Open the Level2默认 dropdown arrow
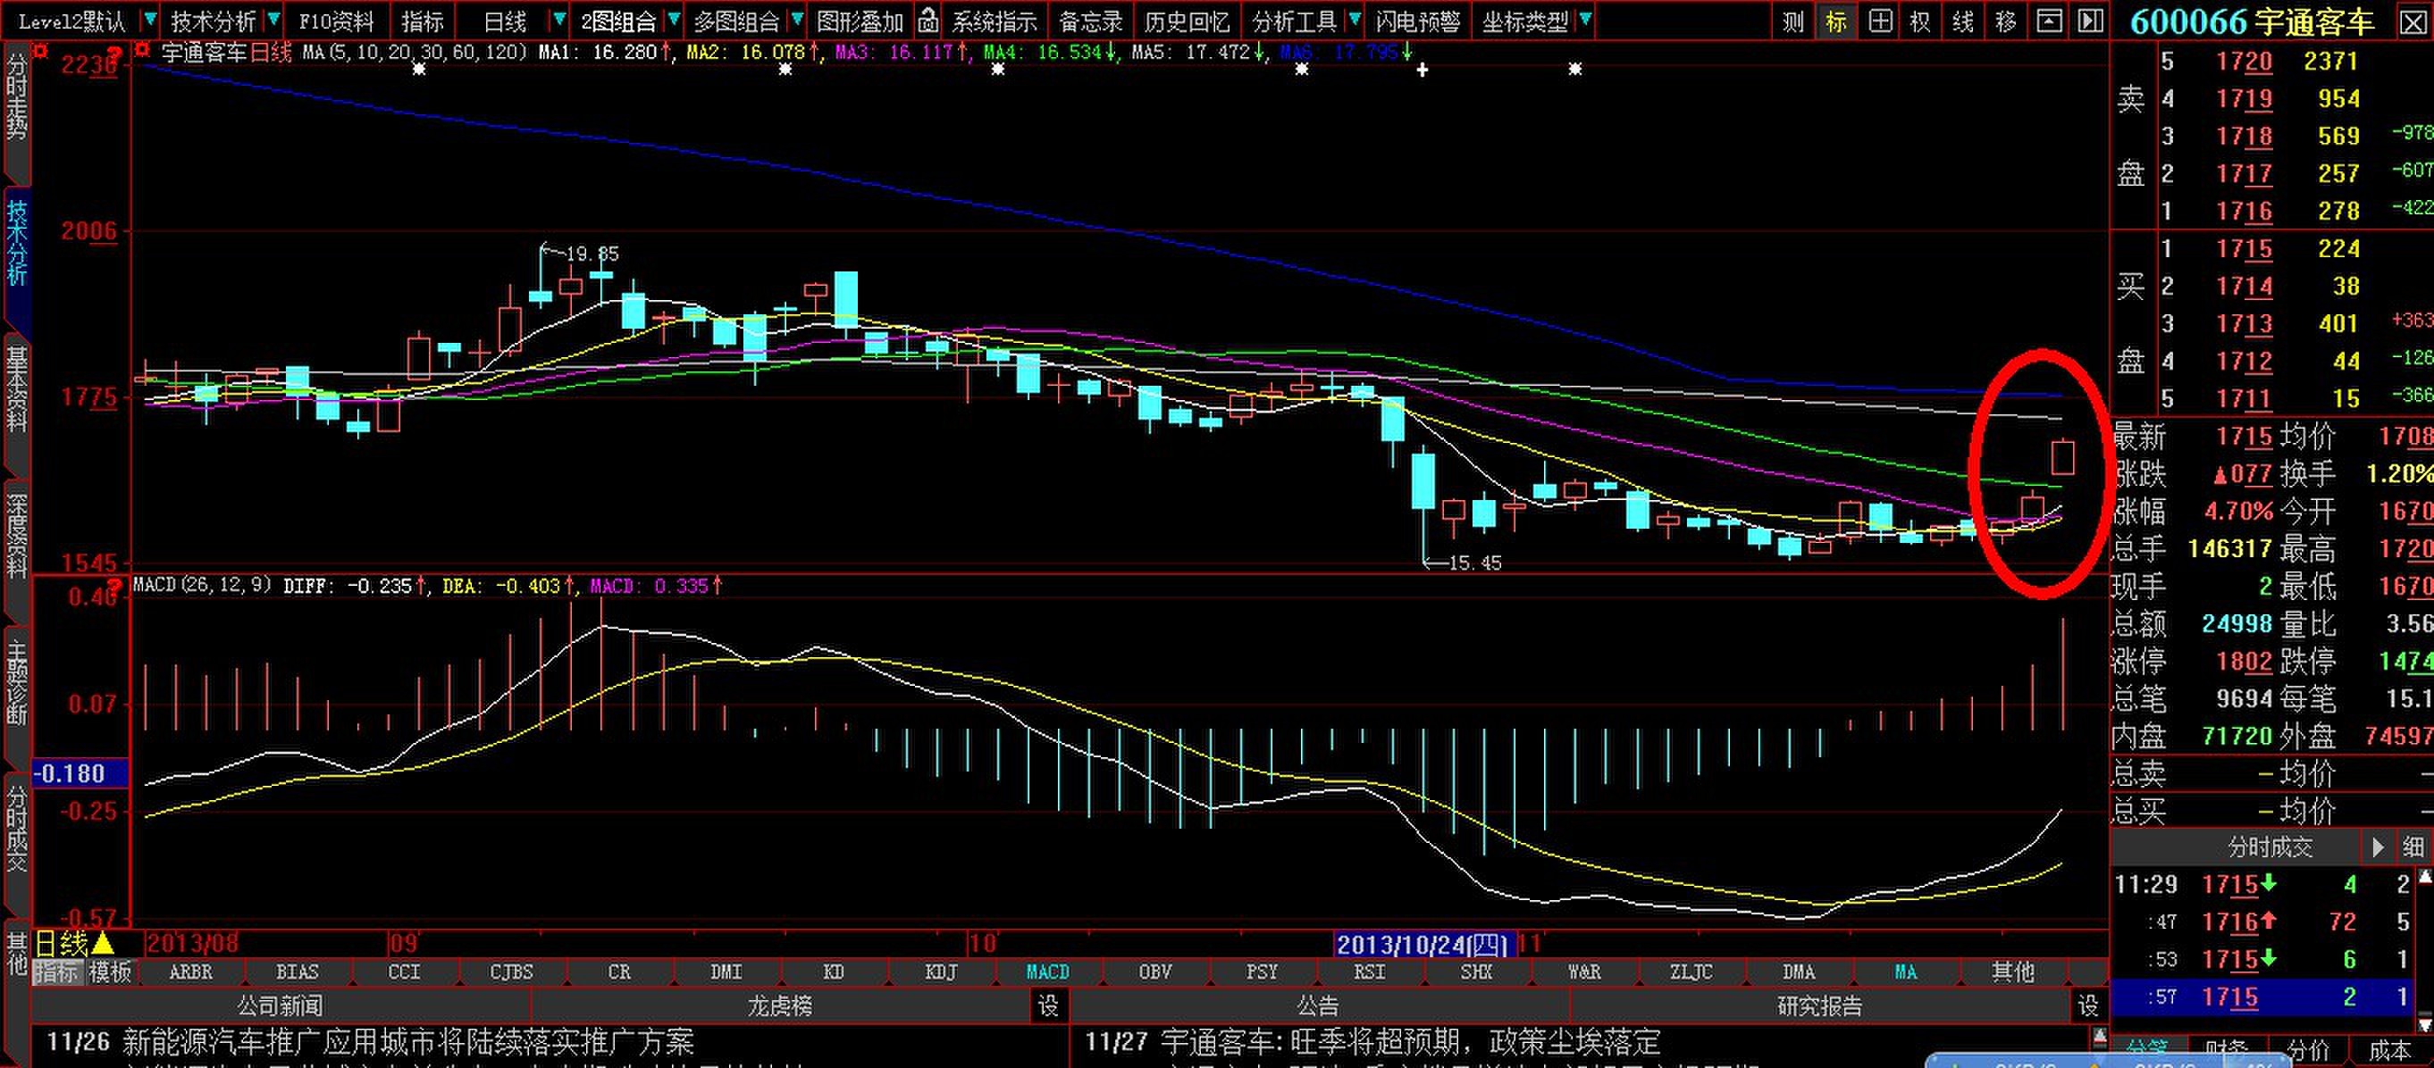The image size is (2434, 1068). (148, 20)
